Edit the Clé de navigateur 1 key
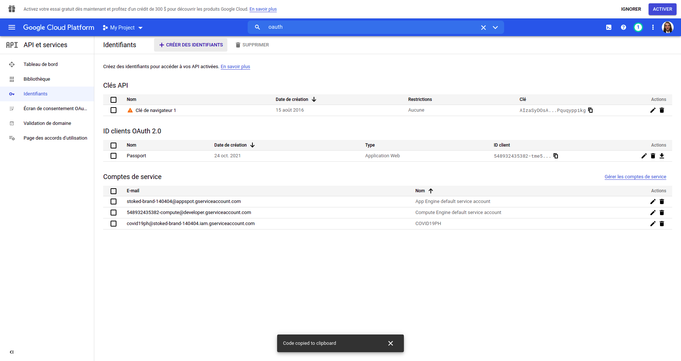Screen dimensions: 681x361 pyautogui.click(x=653, y=110)
